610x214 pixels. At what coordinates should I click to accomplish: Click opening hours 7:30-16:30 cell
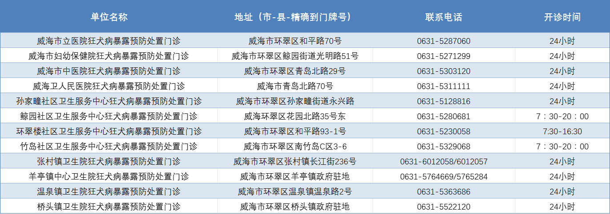pos(562,132)
